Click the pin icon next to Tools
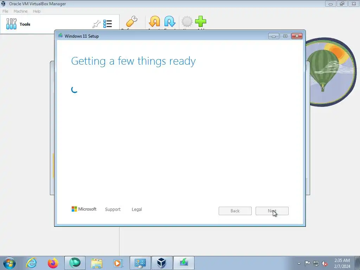This screenshot has width=360, height=270. click(96, 24)
